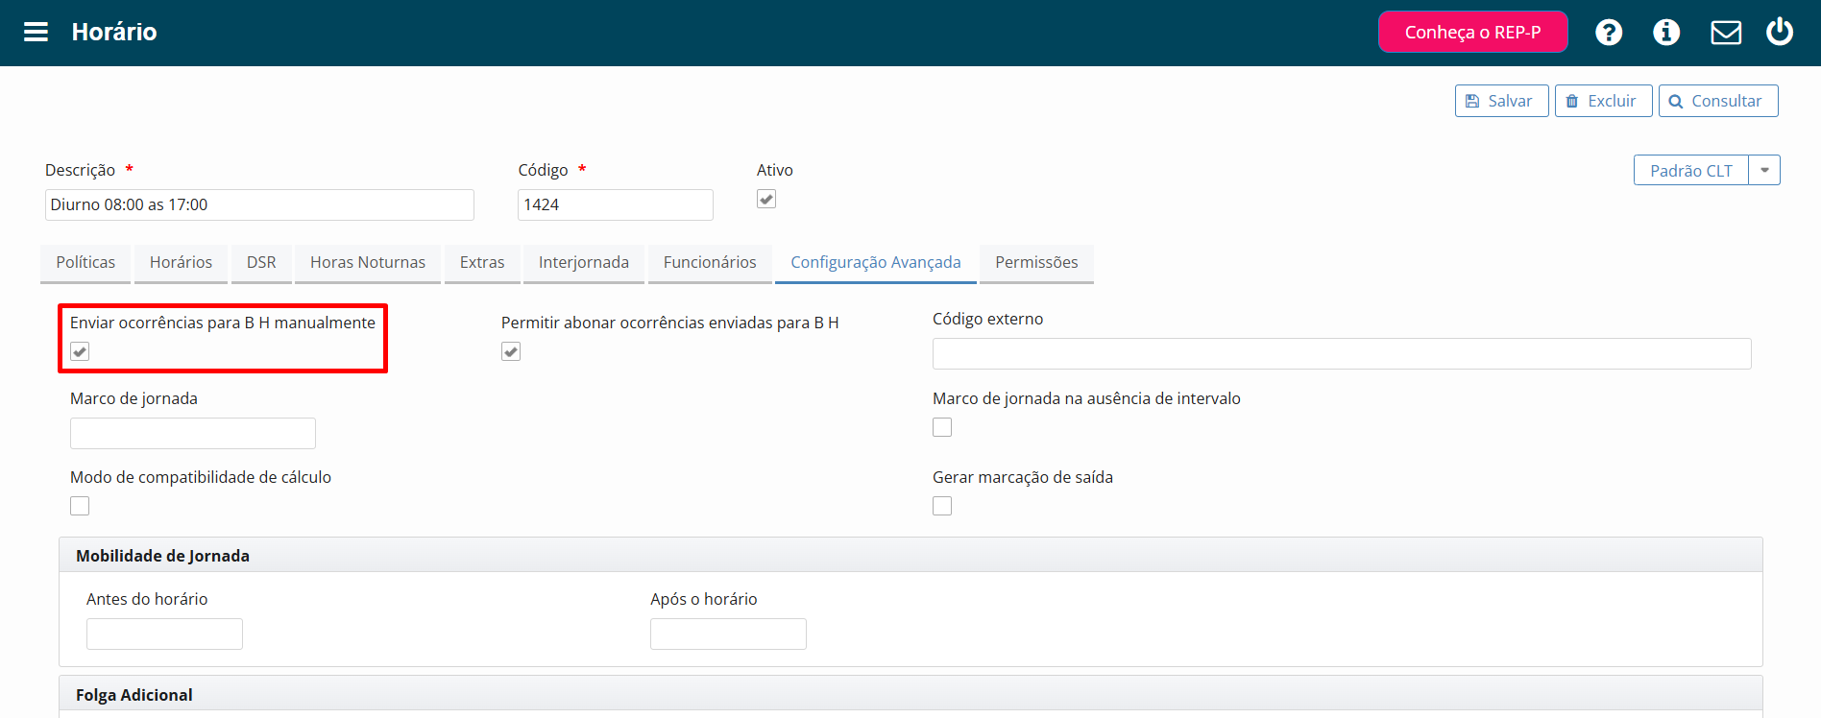Enable Marco de jornada na ausência de intervalo
Viewport: 1821px width, 718px height.
pos(942,427)
